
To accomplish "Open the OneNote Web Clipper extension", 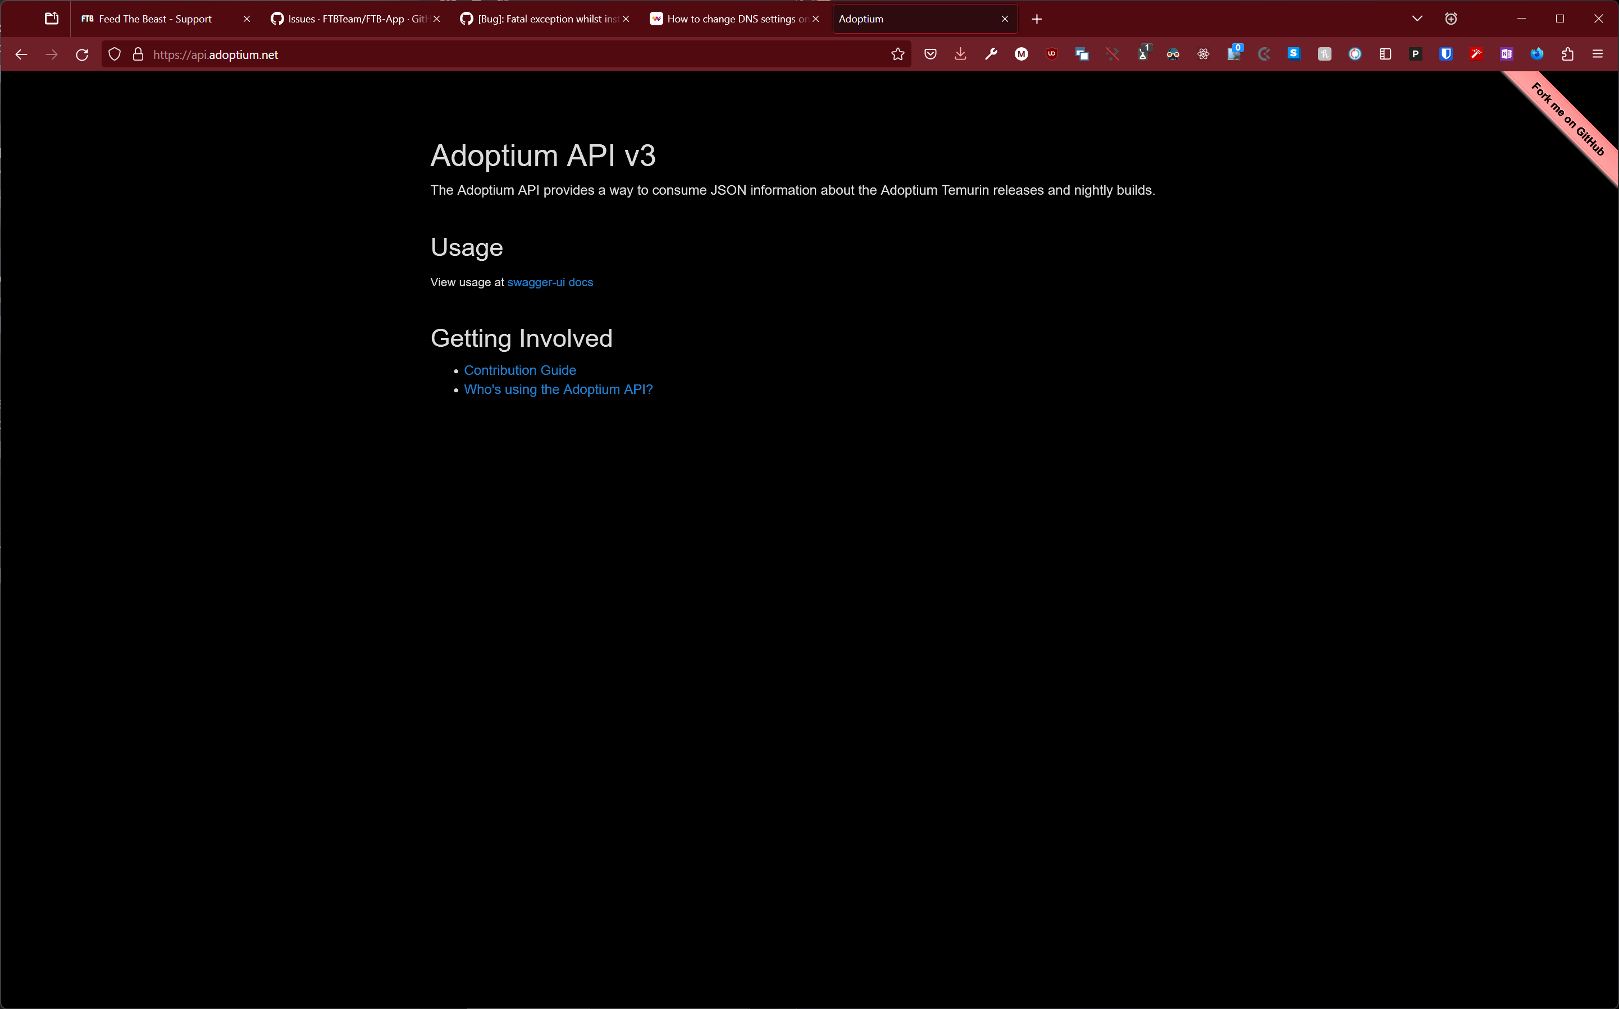I will click(1506, 54).
